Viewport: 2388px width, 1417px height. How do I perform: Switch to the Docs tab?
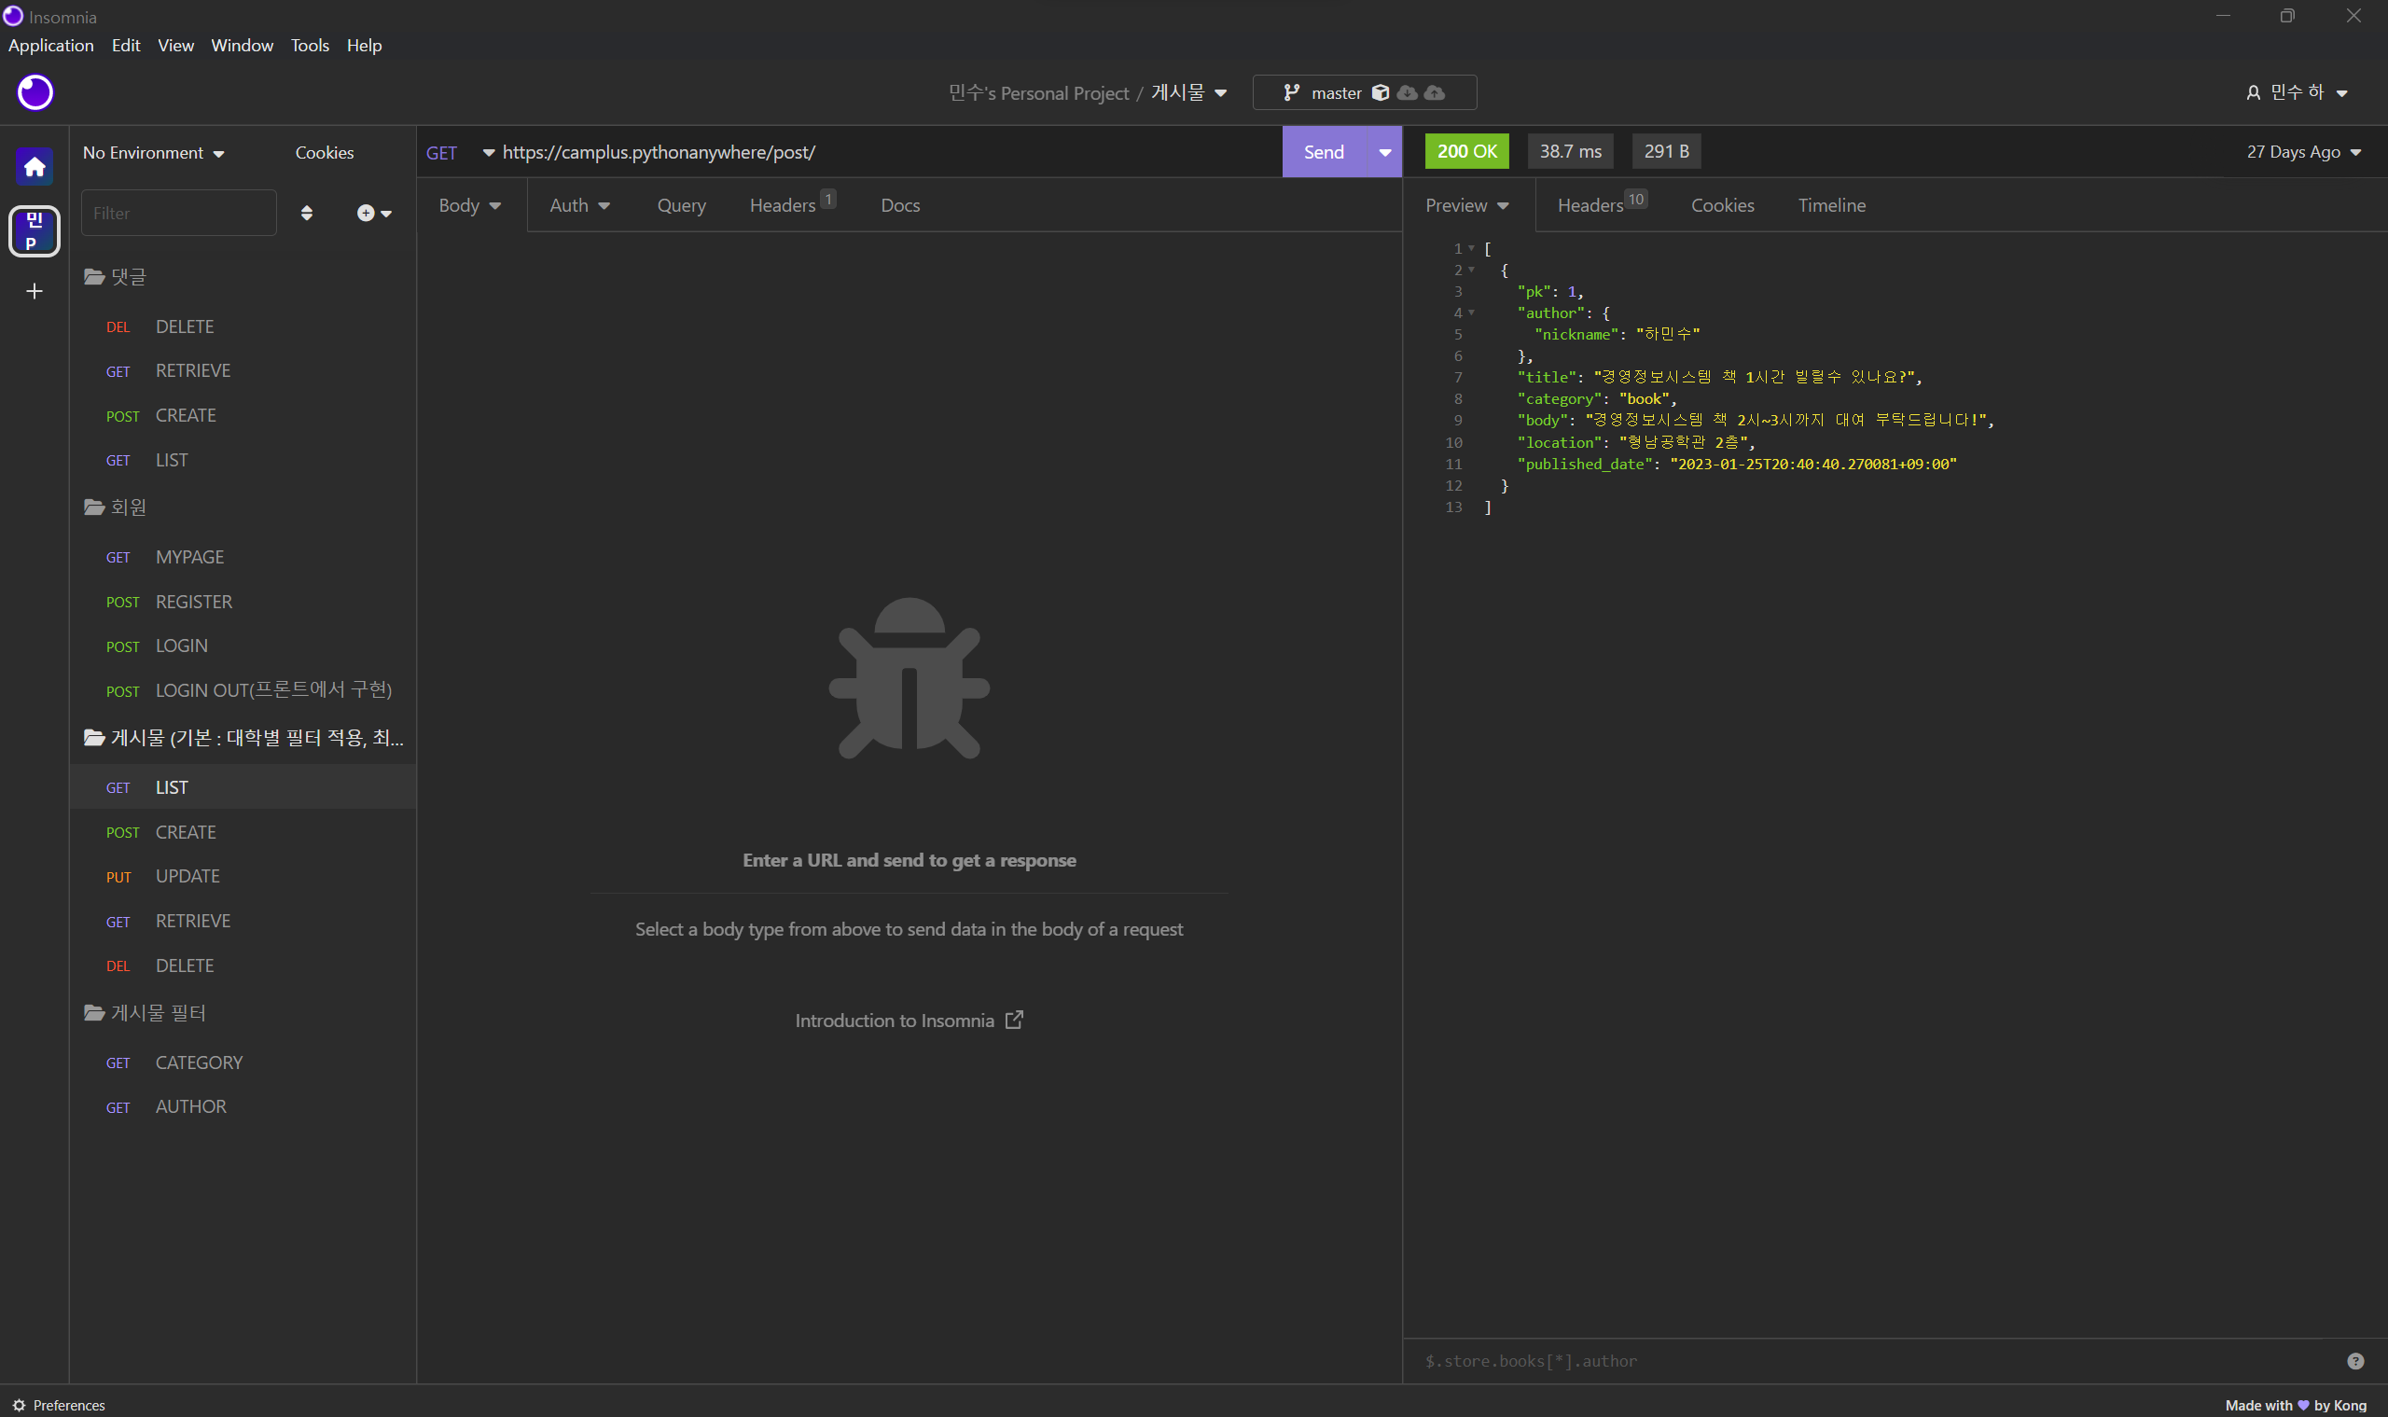(x=899, y=205)
